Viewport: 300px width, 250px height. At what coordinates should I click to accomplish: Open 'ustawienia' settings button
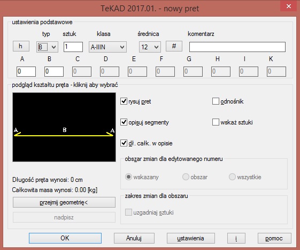tap(191, 238)
